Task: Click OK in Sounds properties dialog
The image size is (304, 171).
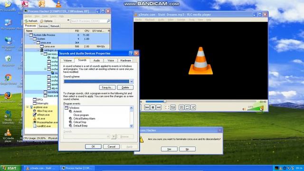Action: (93, 147)
